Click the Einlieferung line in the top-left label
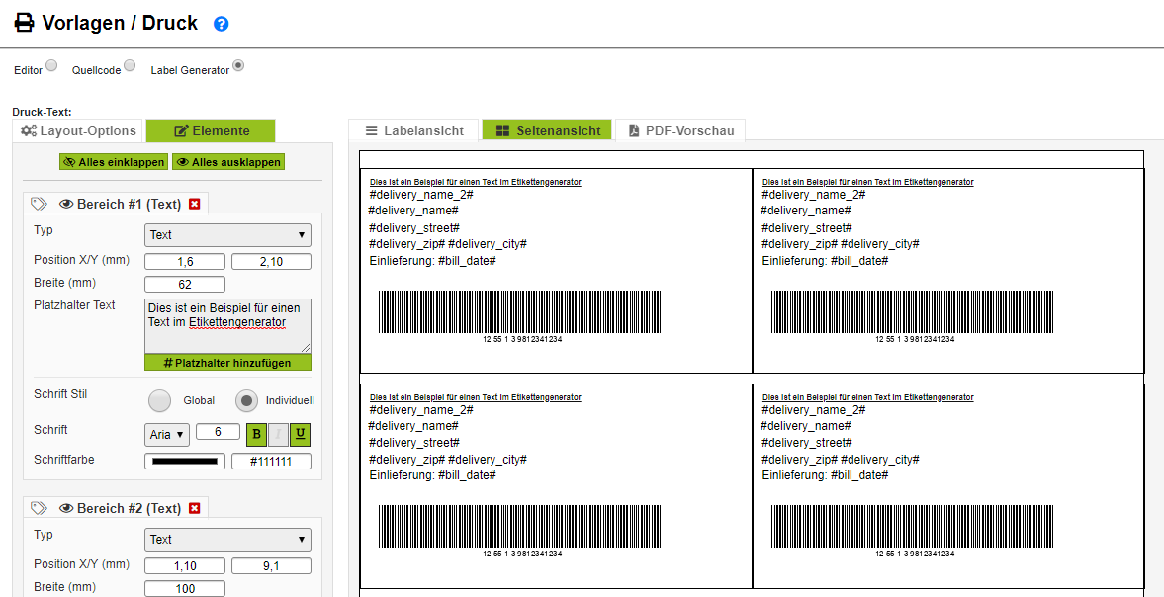Screen dimensions: 1164x597 point(432,261)
